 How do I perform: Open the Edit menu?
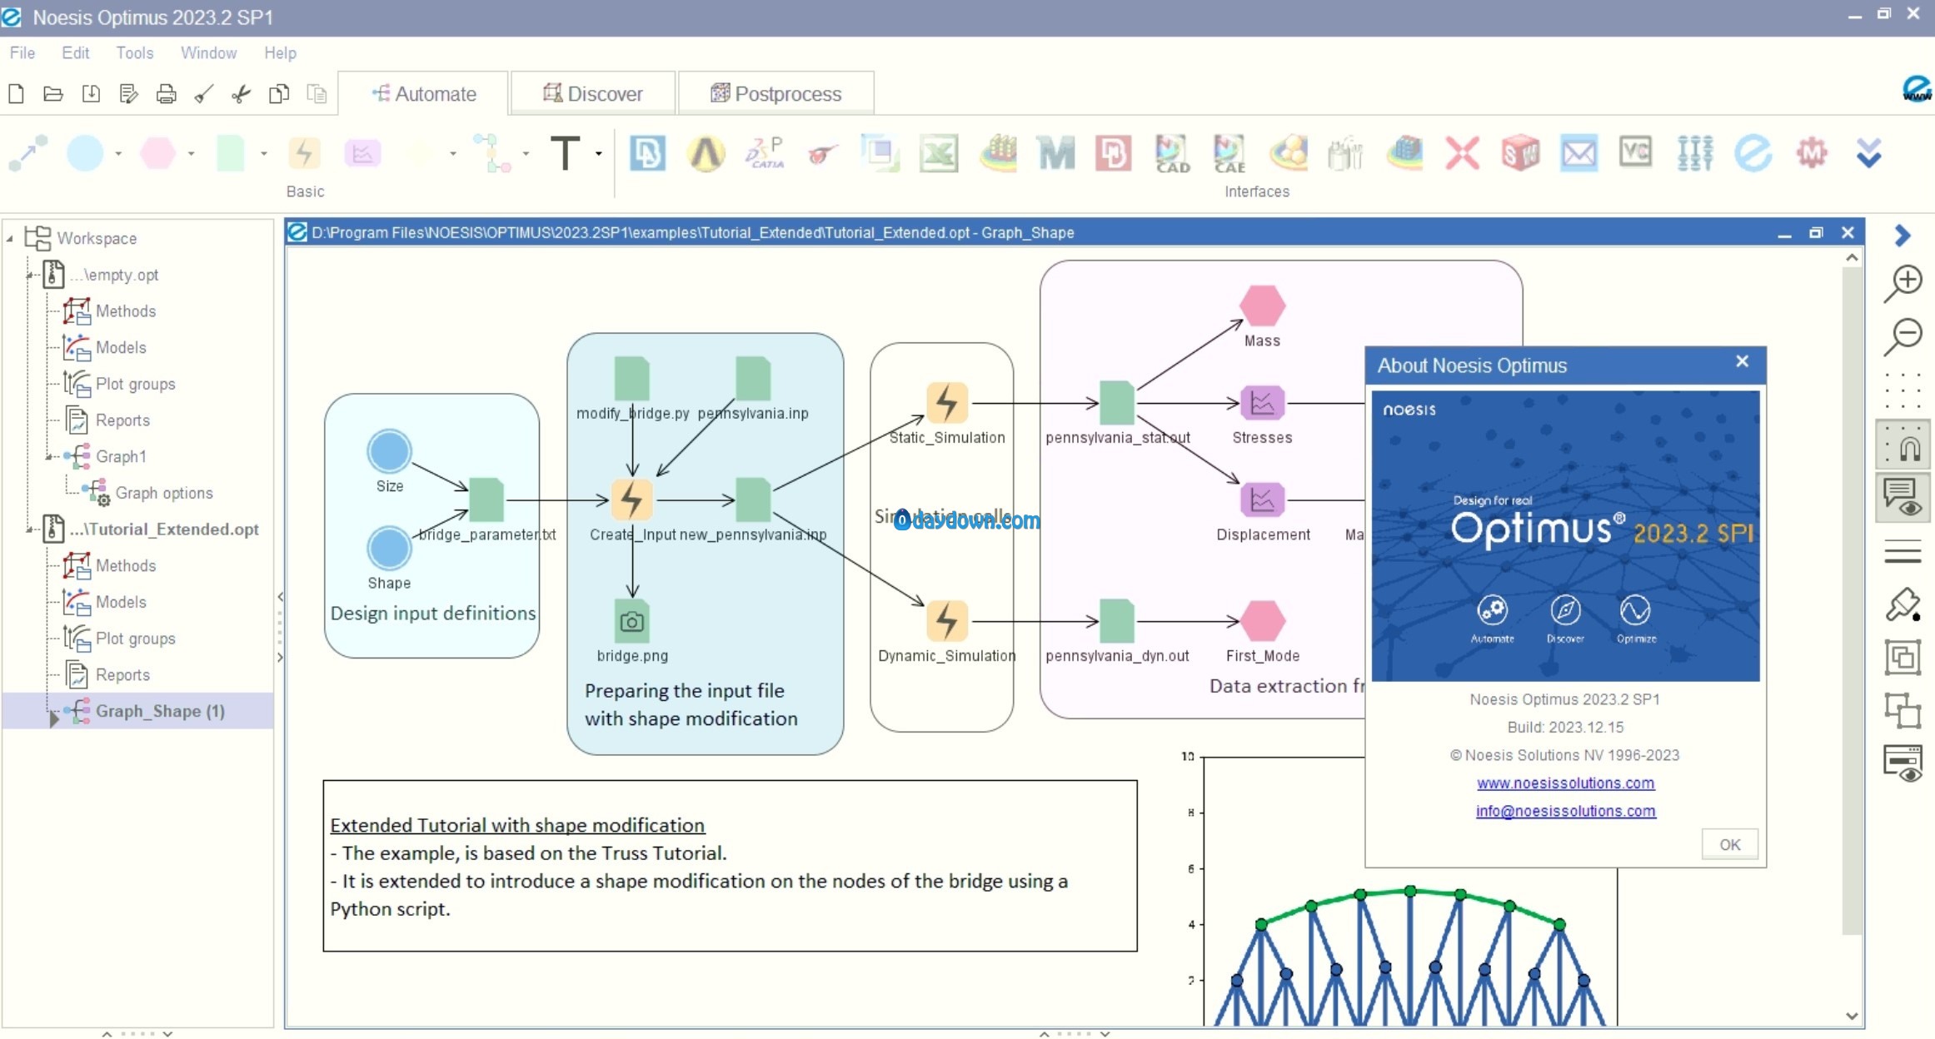[75, 52]
